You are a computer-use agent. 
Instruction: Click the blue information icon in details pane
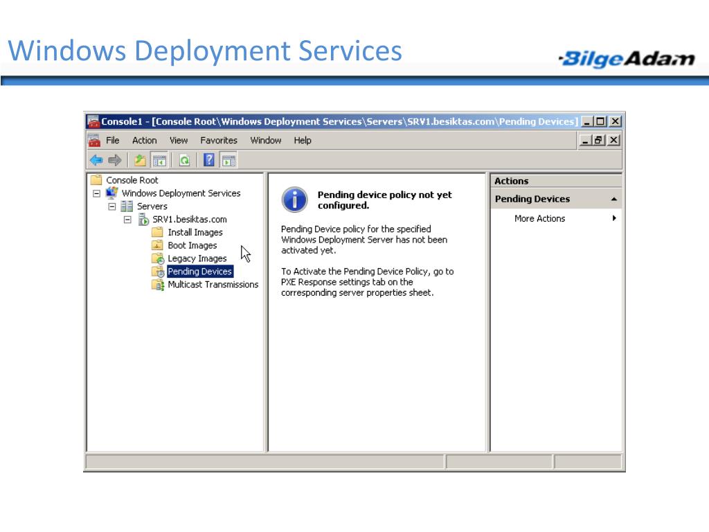click(x=294, y=199)
